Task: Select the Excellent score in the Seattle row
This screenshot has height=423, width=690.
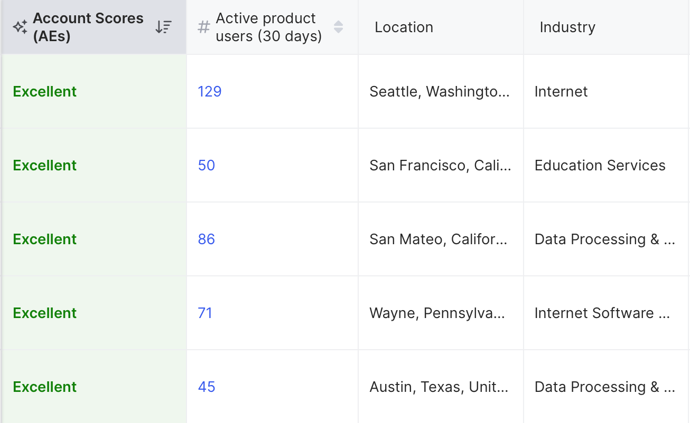Action: (x=45, y=92)
